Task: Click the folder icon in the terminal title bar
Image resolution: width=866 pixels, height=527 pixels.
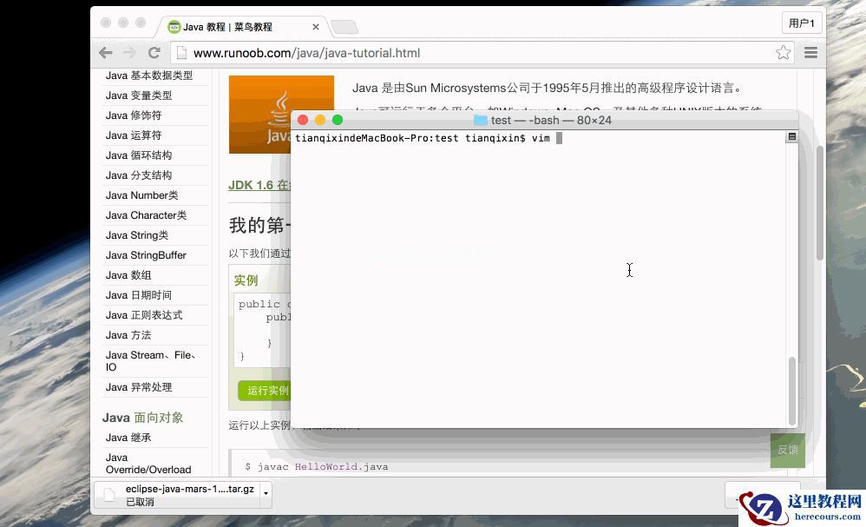Action: click(x=482, y=120)
